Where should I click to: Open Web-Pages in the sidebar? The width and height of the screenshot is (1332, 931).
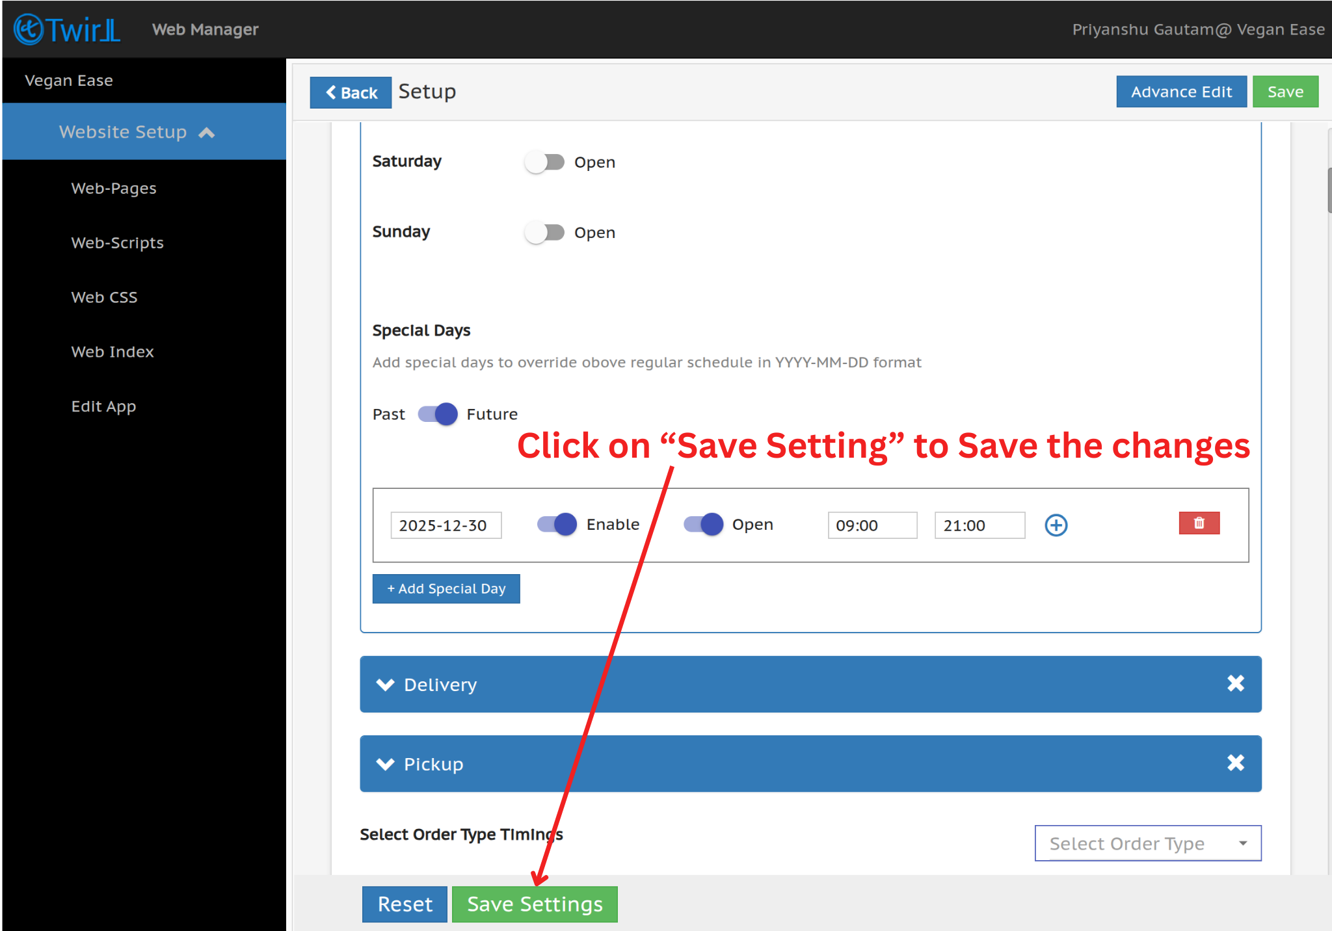114,189
